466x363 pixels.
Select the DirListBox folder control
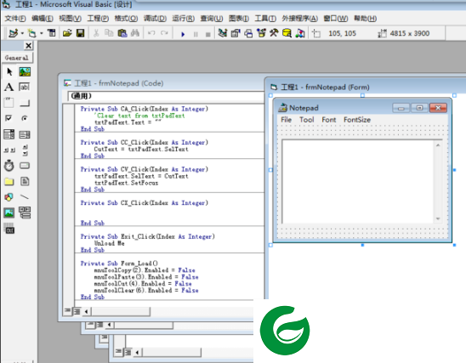(9, 182)
